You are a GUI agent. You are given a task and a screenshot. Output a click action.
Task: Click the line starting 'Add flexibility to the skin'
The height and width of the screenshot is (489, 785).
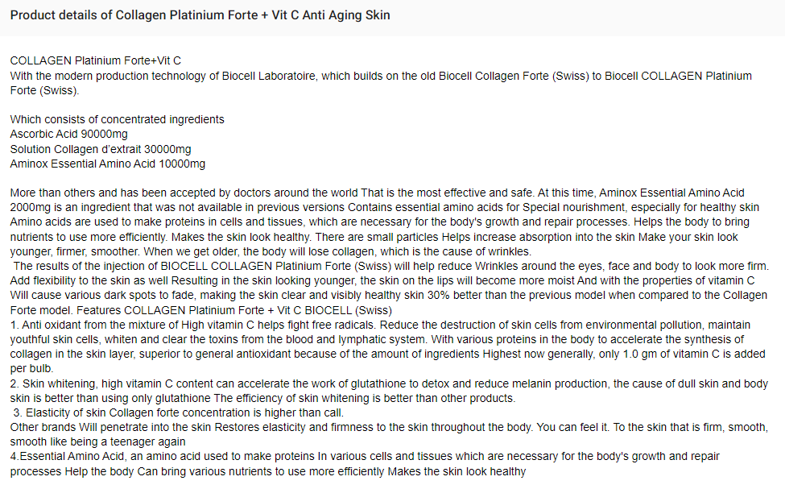coord(382,280)
